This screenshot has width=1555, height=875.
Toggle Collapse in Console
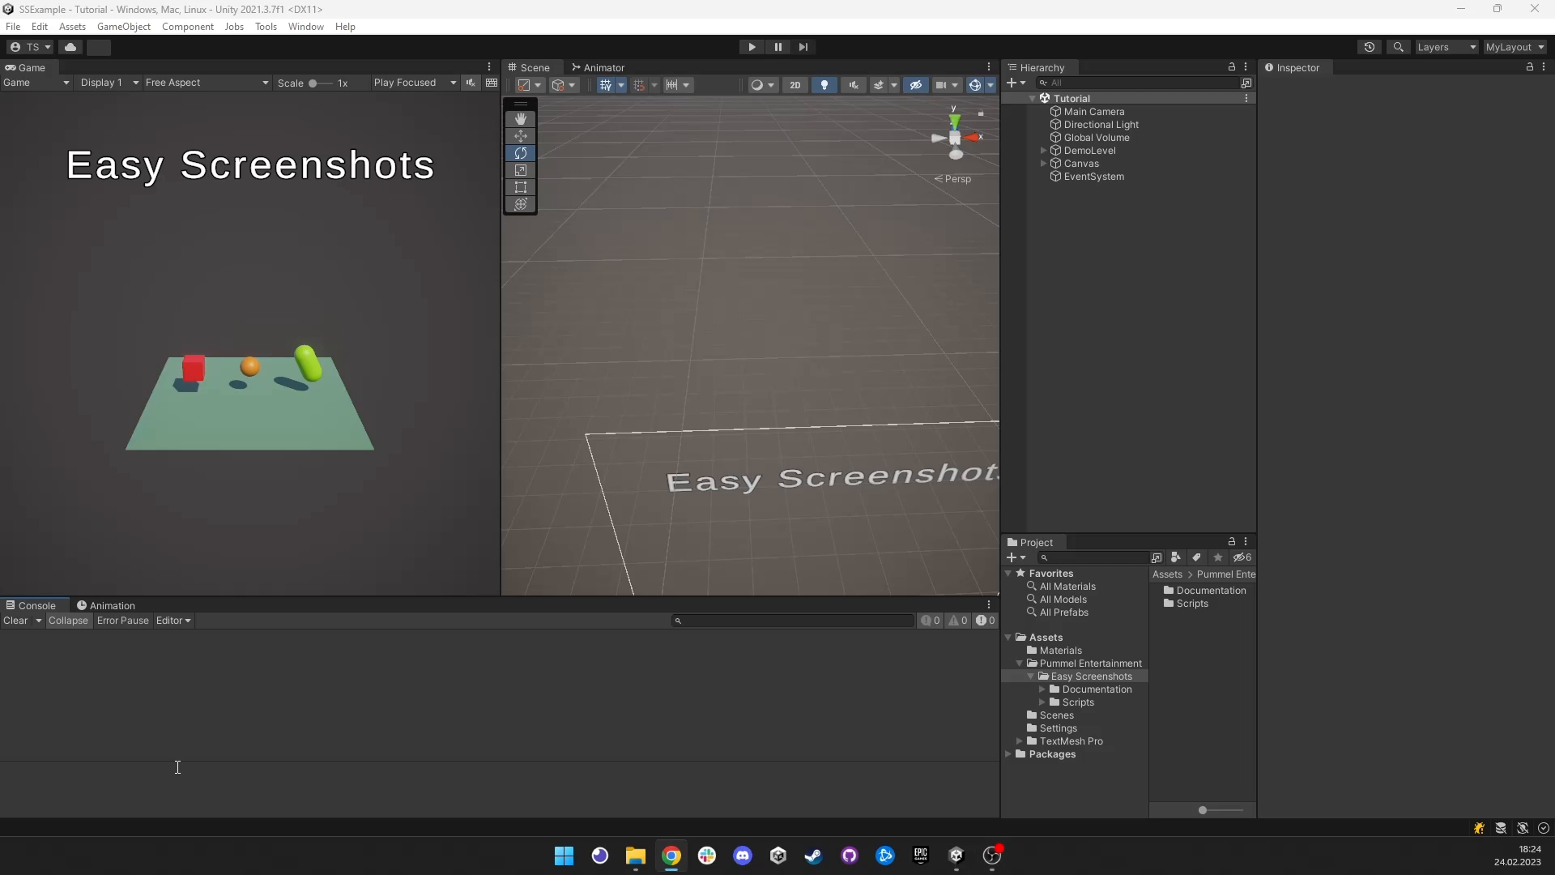[68, 621]
